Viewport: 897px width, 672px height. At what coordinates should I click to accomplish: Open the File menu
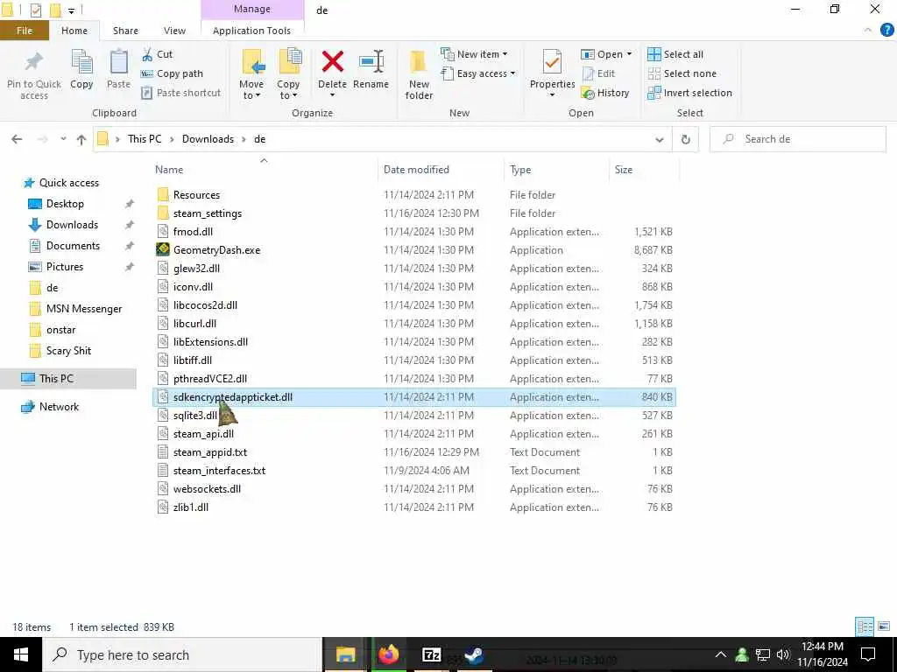point(25,31)
